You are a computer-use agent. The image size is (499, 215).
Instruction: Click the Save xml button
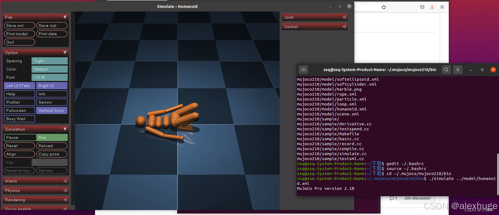pyautogui.click(x=19, y=26)
